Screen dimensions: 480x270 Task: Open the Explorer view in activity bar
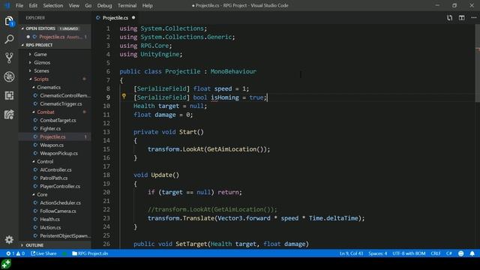(x=9, y=22)
